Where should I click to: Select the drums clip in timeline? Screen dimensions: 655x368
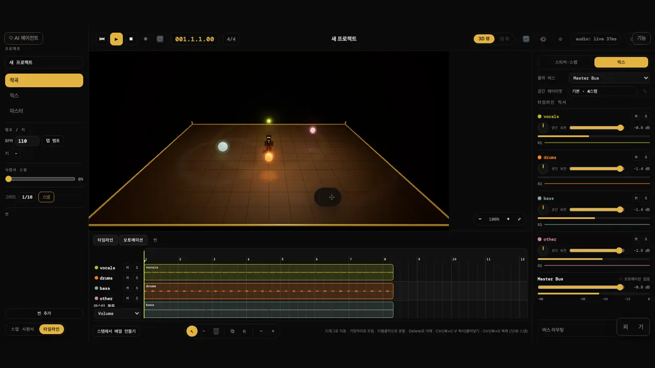[269, 291]
